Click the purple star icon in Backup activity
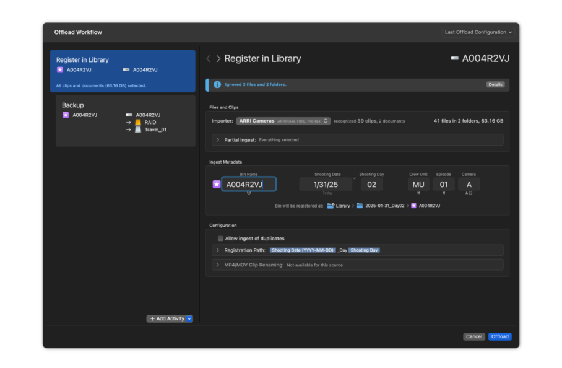562x368 pixels. (66, 115)
